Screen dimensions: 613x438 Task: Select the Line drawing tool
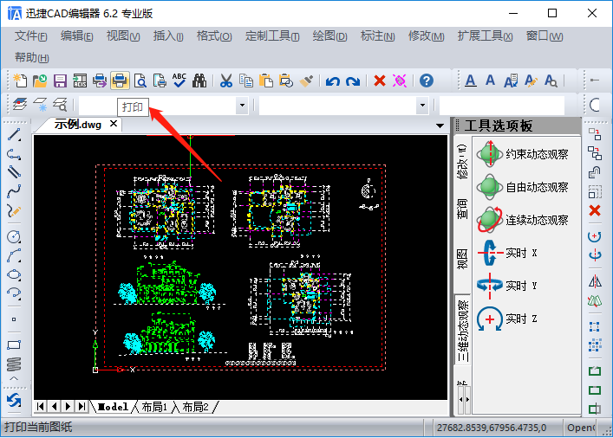pos(14,134)
